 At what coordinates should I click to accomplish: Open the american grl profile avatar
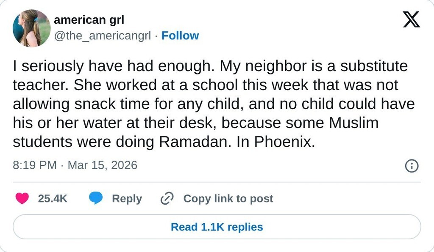[31, 28]
